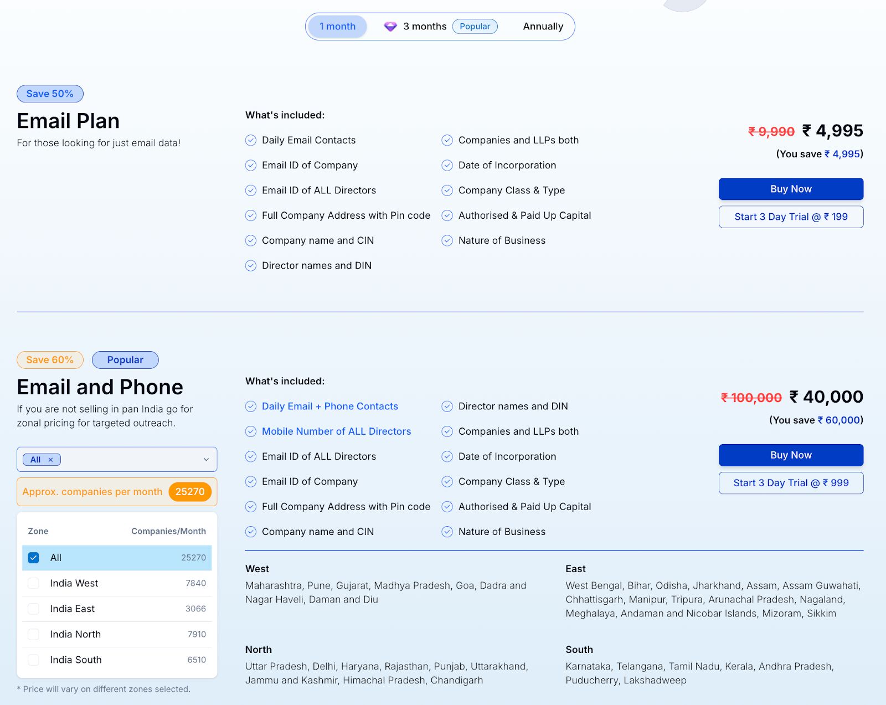Image resolution: width=886 pixels, height=705 pixels.
Task: Switch to the 1 month billing tab
Action: pyautogui.click(x=337, y=27)
